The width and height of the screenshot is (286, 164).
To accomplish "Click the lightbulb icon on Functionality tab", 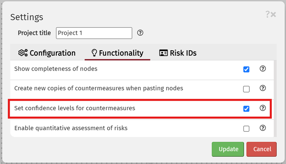I will [x=94, y=53].
